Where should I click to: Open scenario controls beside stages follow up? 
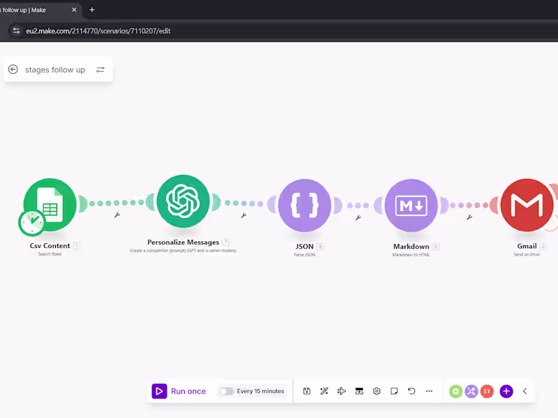coord(100,70)
